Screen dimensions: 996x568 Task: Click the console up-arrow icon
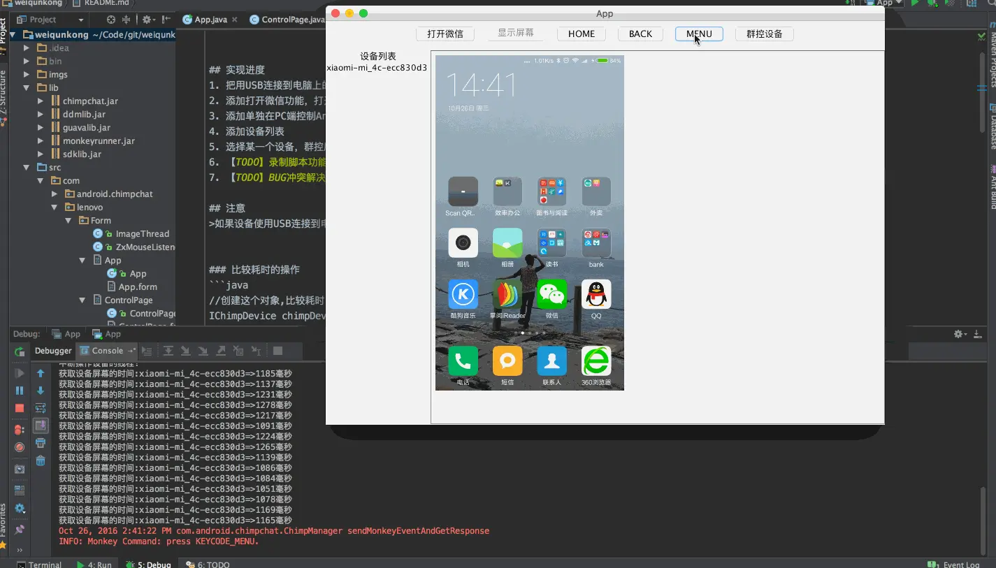coord(41,373)
